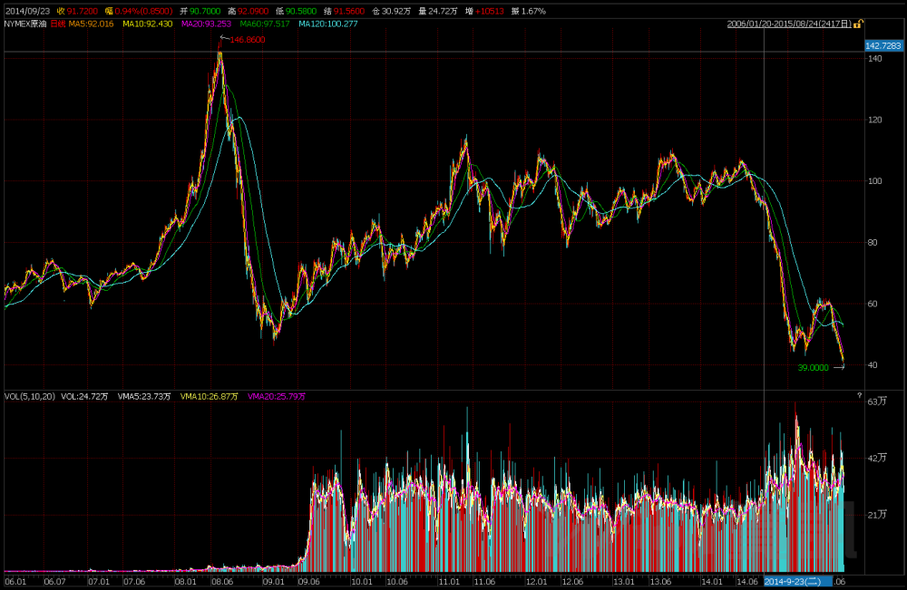Click the VMA5:23.73万 volume average label

[144, 396]
